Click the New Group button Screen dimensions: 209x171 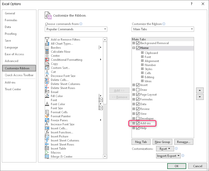pos(162,142)
